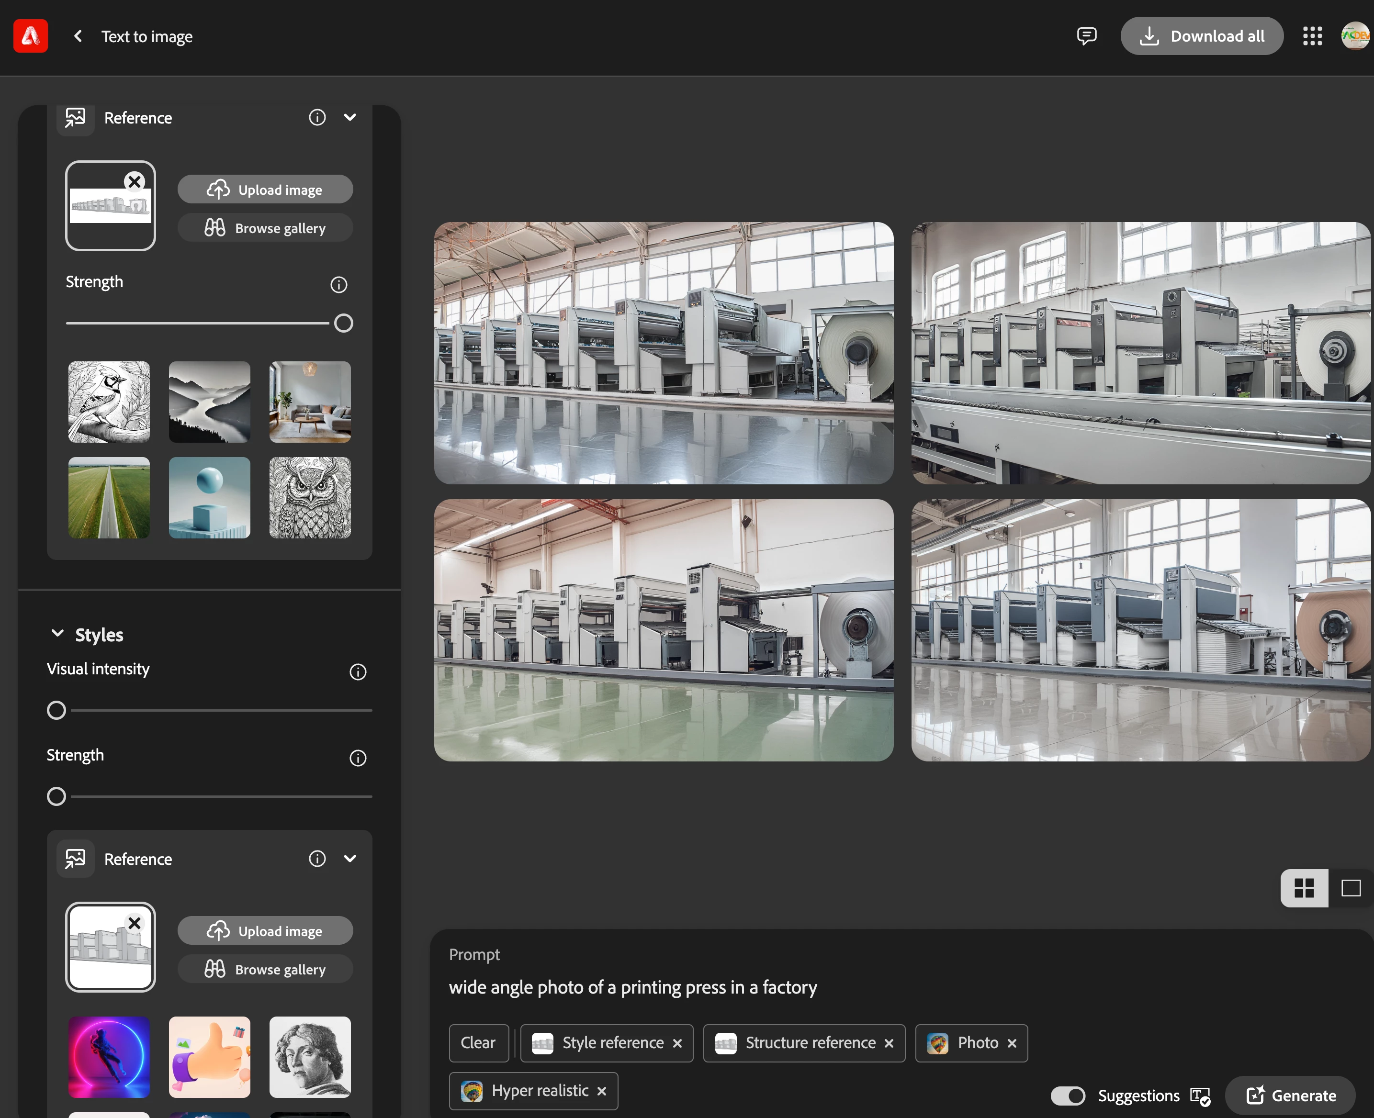Toggle the Suggestions switch off

point(1068,1096)
